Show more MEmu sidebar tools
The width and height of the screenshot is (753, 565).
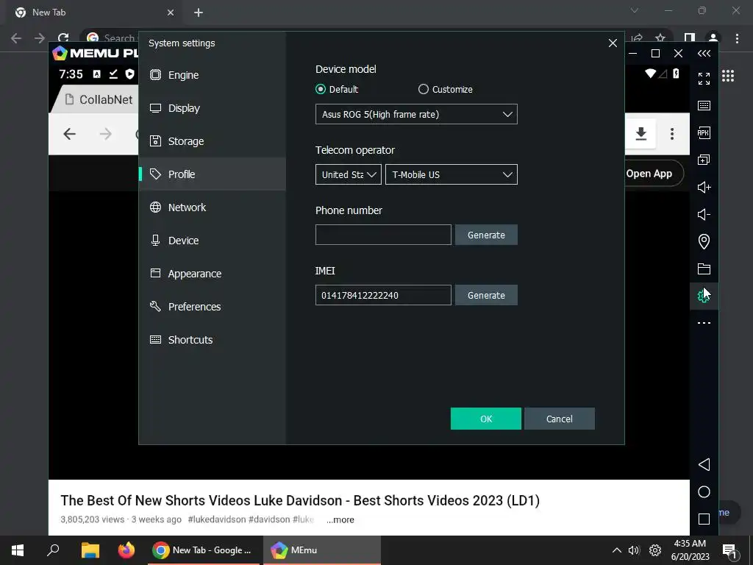pos(704,323)
